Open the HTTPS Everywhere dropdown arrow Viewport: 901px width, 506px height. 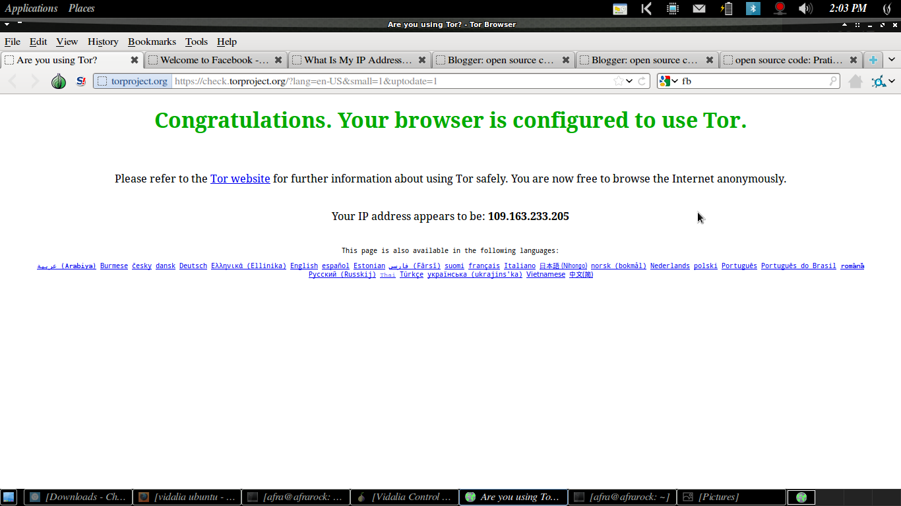pyautogui.click(x=892, y=82)
